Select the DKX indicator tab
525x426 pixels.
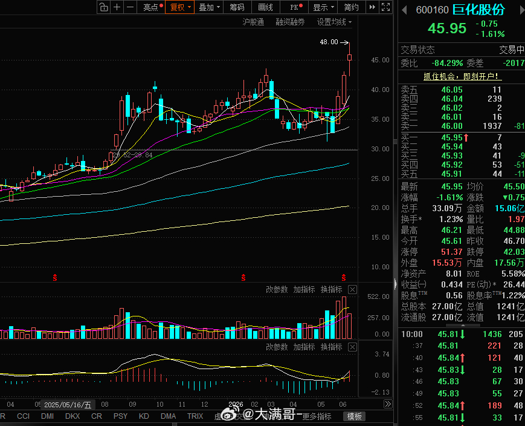point(72,416)
